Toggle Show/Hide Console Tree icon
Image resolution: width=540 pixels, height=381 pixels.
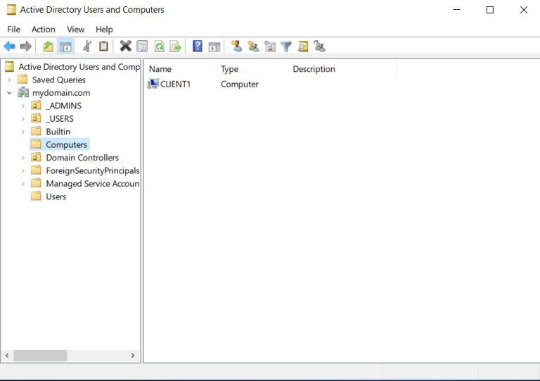[x=65, y=46]
